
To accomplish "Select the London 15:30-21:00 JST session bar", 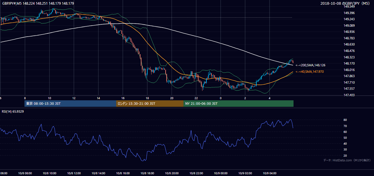I will [x=150, y=104].
